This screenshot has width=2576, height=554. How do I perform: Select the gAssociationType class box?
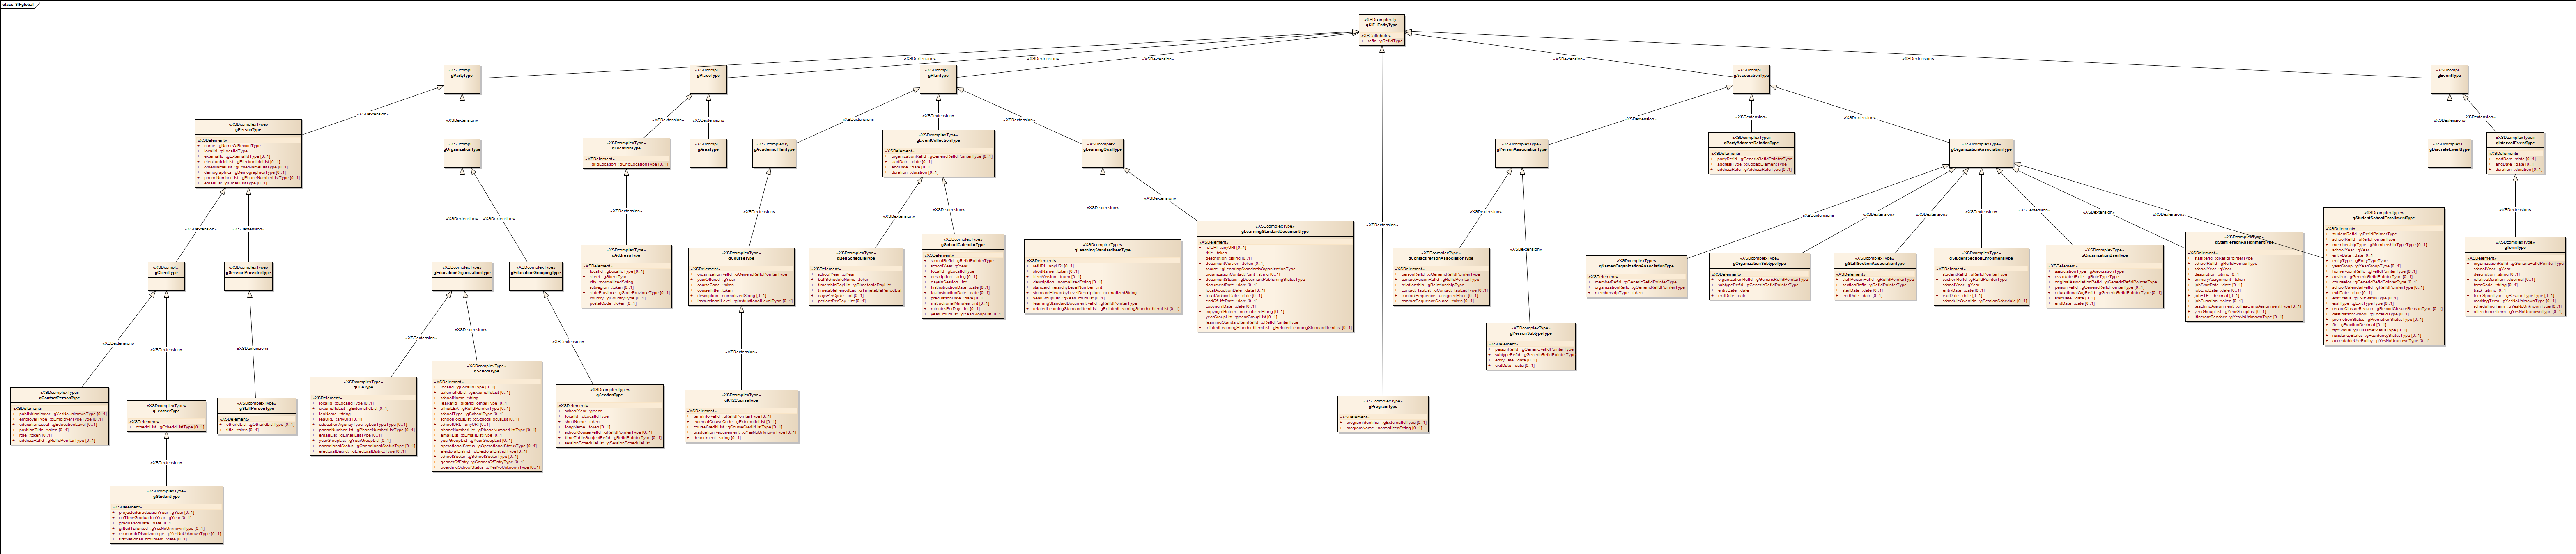point(1751,79)
